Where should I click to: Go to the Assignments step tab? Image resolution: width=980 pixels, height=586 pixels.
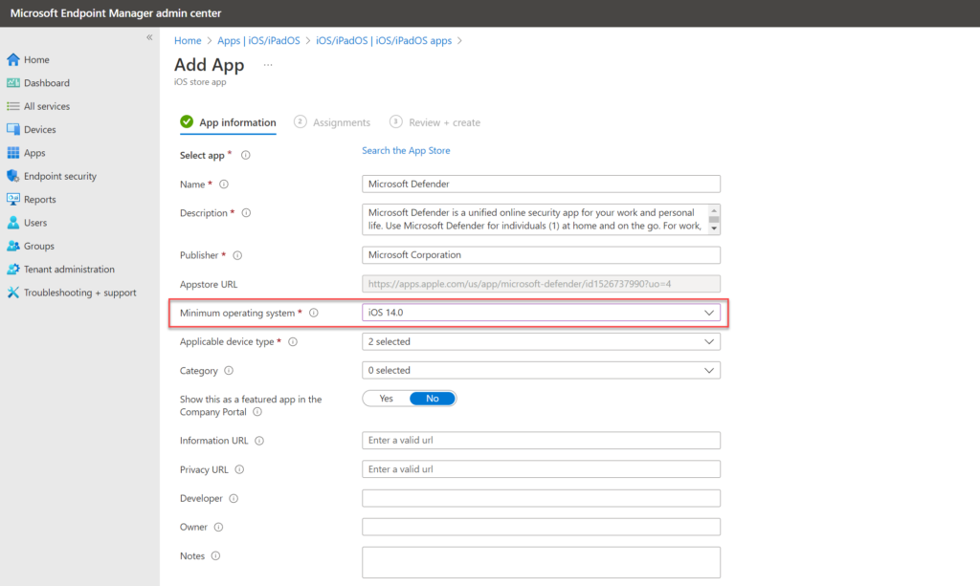click(332, 122)
